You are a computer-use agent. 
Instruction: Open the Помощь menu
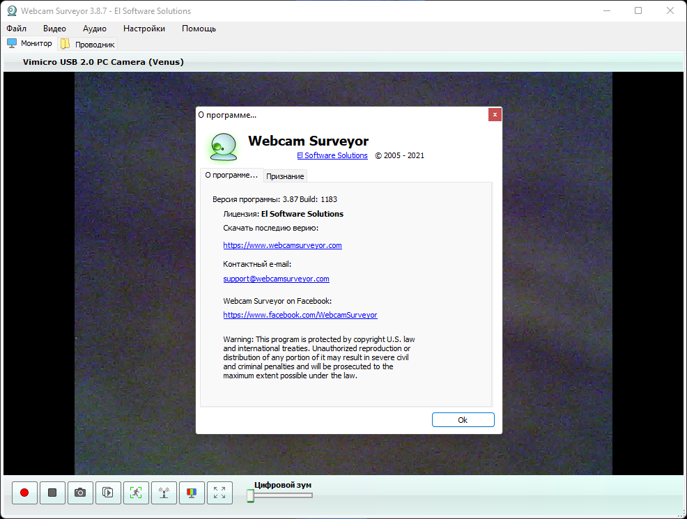(199, 29)
